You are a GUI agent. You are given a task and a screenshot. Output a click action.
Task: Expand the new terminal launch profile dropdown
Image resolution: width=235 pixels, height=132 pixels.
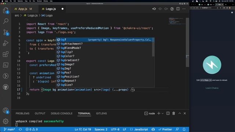[x=162, y=113]
